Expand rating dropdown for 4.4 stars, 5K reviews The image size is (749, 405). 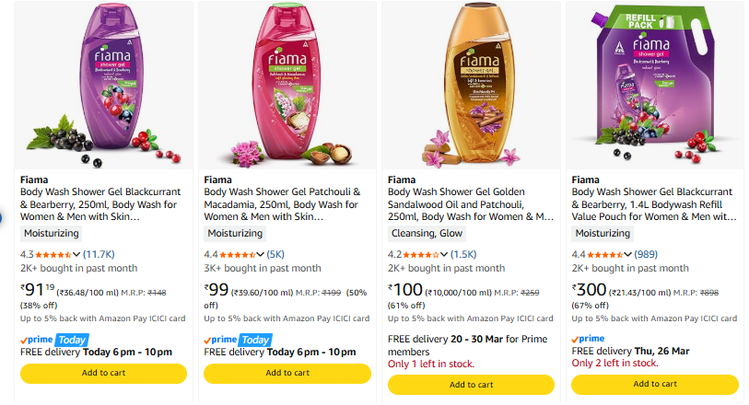(x=261, y=254)
